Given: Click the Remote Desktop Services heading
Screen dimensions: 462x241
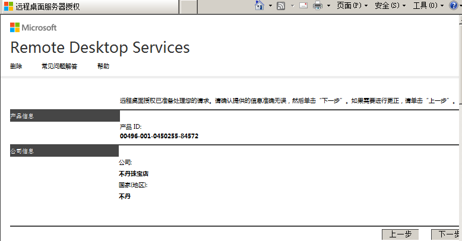Looking at the screenshot, I should click(x=100, y=47).
